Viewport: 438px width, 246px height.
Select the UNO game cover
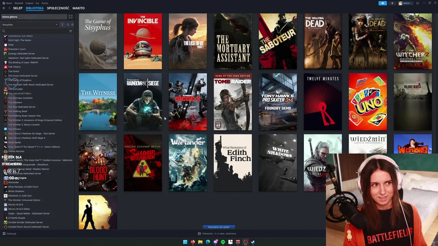coord(368,102)
